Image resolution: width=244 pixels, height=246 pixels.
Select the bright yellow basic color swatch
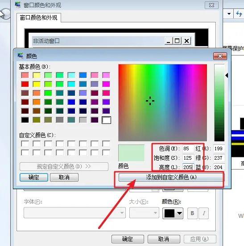[37, 84]
